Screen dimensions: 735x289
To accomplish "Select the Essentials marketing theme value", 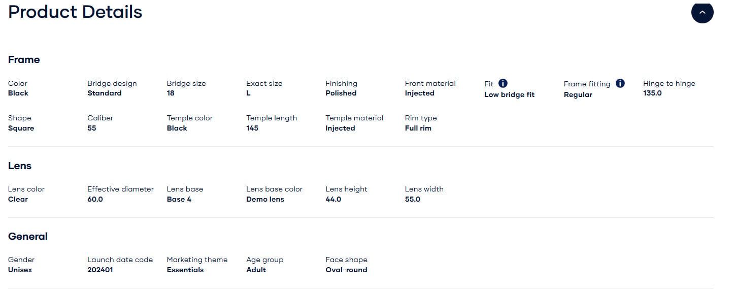I will pos(185,270).
